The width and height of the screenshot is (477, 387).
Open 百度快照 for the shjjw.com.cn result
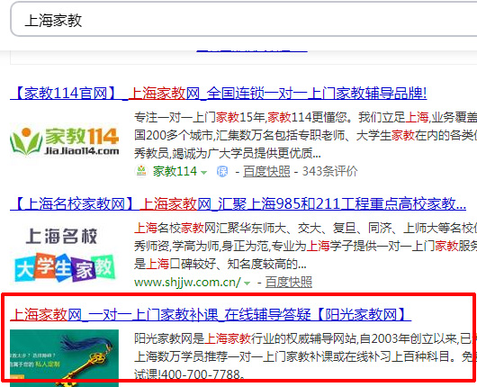pyautogui.click(x=289, y=283)
